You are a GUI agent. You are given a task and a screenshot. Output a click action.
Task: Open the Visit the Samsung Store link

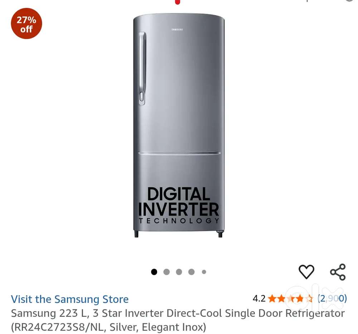(70, 299)
